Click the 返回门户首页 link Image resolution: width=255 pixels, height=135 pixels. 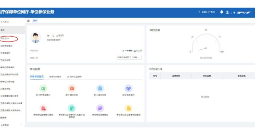point(208,12)
